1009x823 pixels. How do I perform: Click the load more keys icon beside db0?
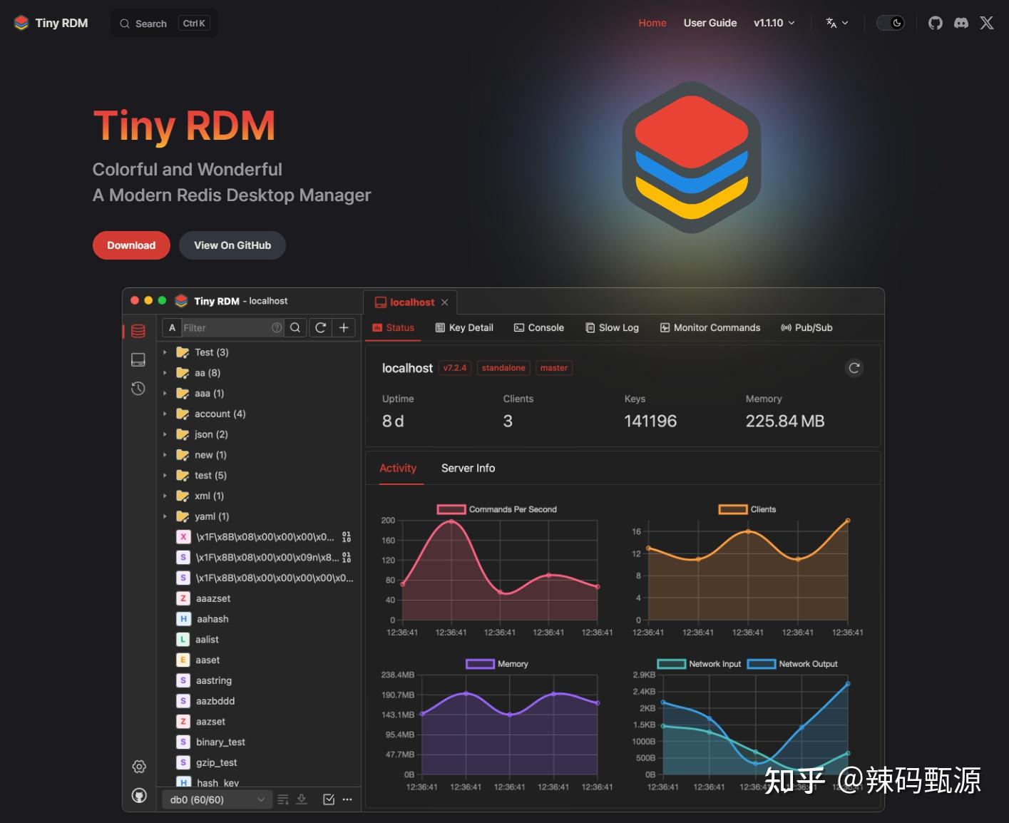[x=283, y=799]
